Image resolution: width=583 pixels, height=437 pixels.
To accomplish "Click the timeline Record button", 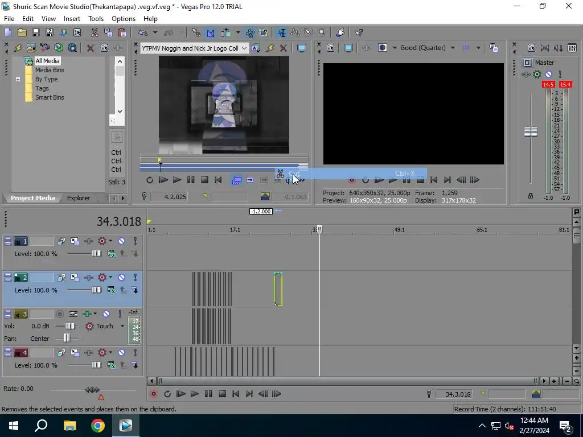I will pyautogui.click(x=154, y=394).
